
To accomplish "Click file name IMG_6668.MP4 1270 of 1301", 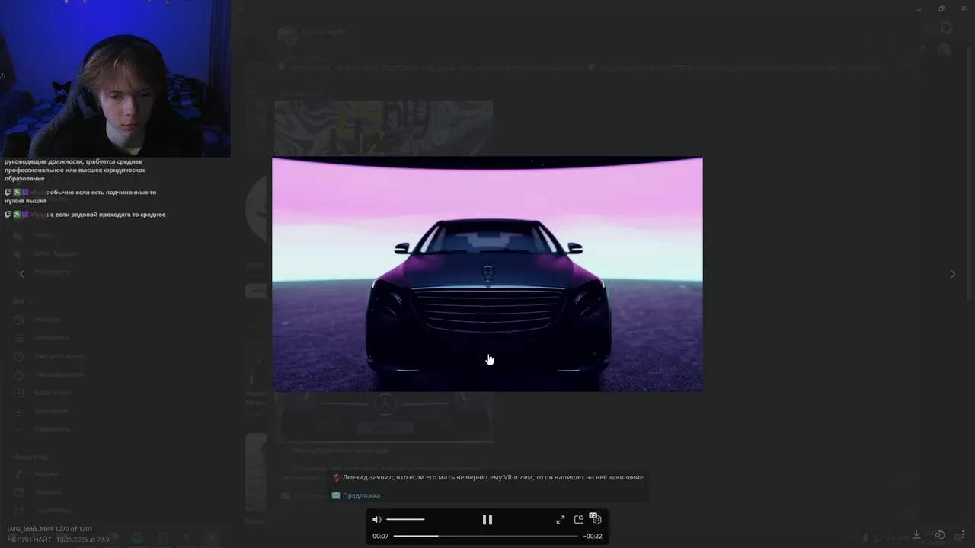I will (50, 529).
